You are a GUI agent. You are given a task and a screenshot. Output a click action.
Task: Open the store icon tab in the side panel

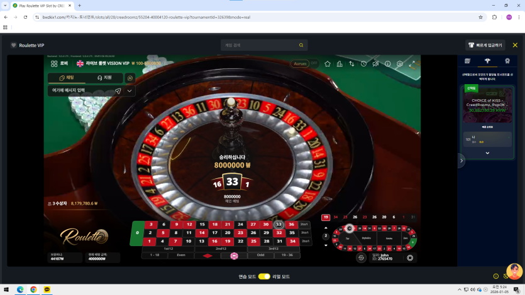(467, 61)
